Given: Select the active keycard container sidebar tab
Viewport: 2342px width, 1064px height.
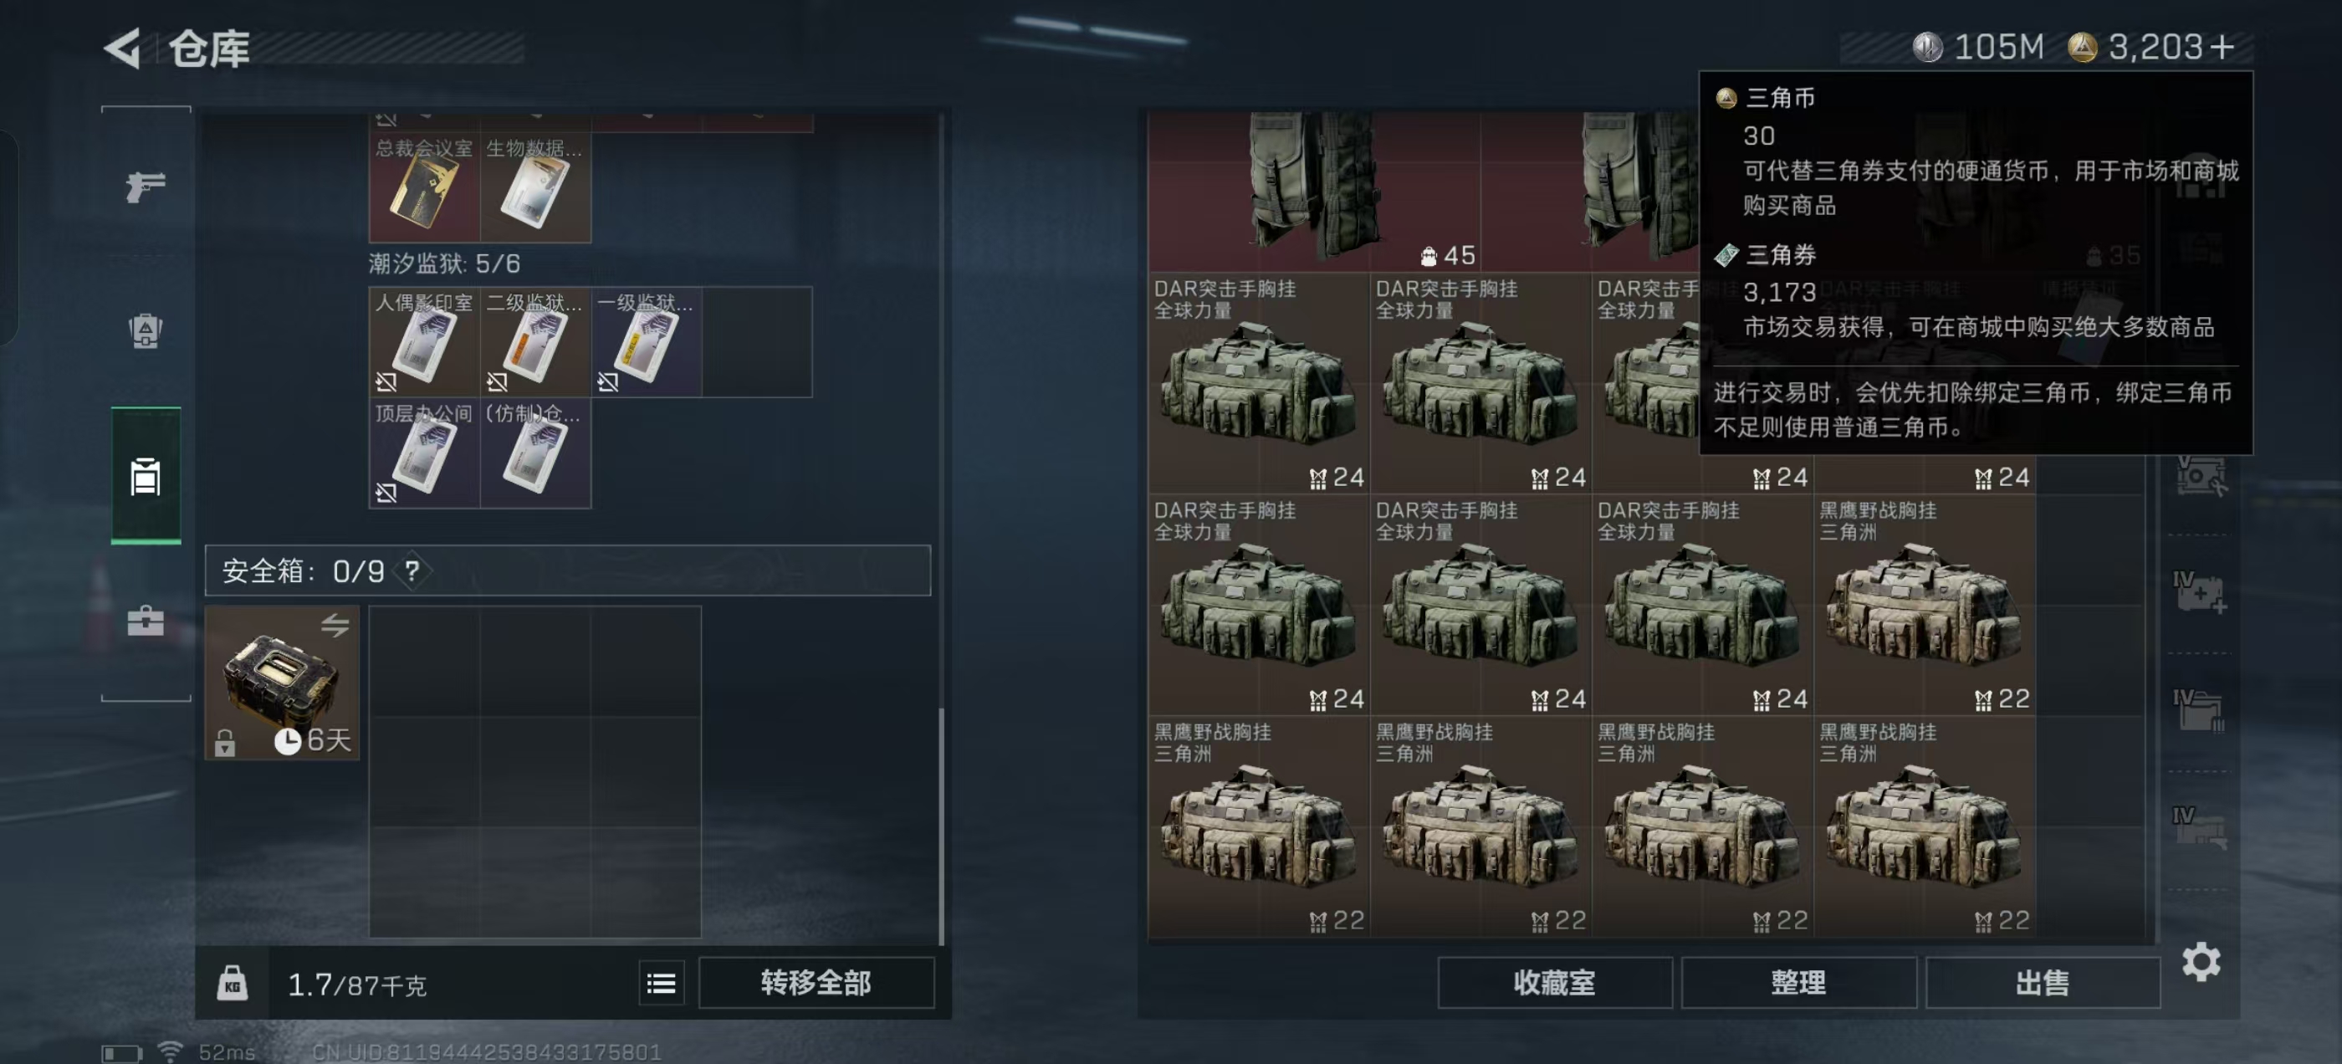Looking at the screenshot, I should point(146,476).
